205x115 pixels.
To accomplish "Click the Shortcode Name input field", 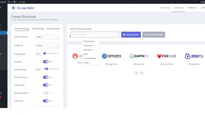I will (95, 35).
